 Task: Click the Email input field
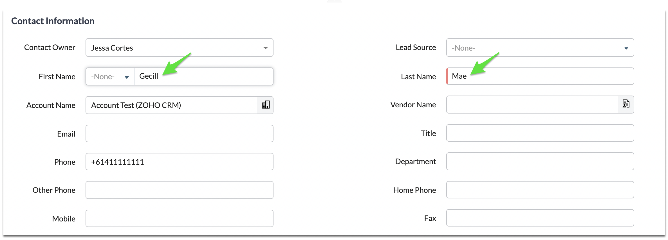[x=180, y=133]
